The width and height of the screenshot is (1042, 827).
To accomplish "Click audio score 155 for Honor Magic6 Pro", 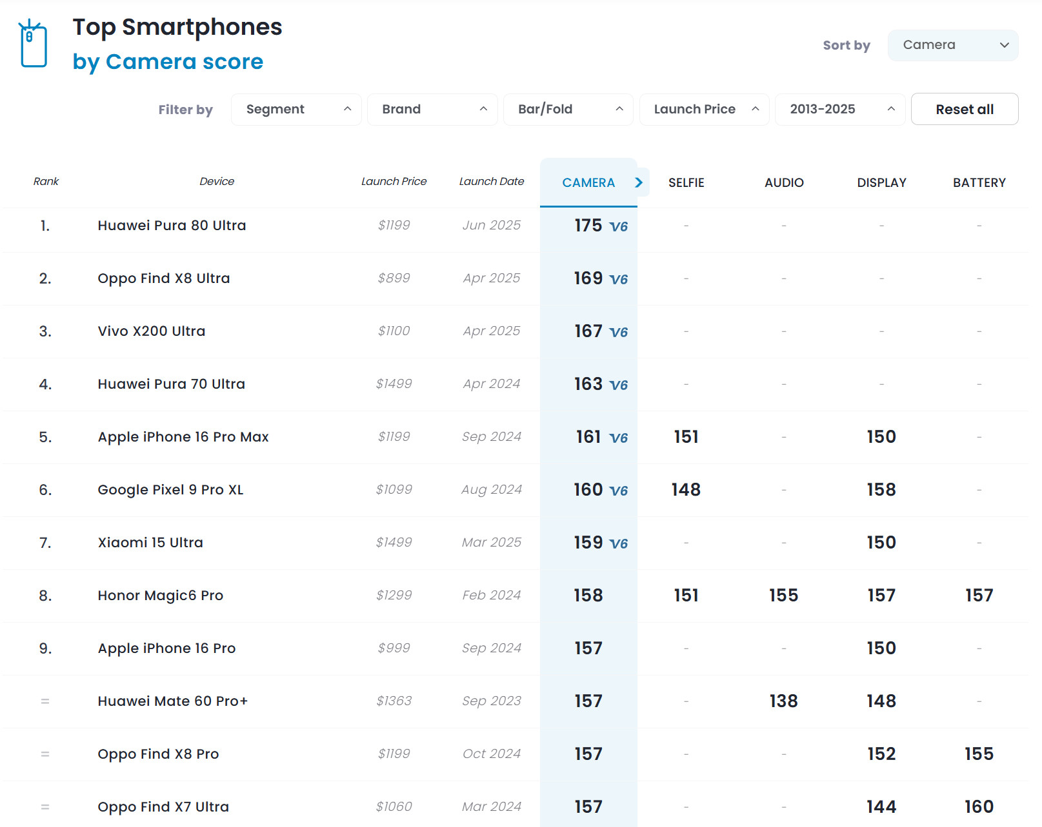I will pos(784,596).
